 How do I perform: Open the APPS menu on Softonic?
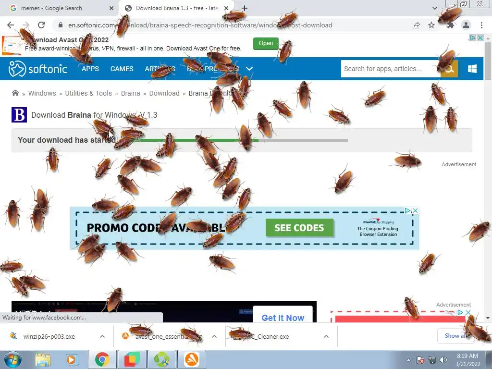point(90,69)
